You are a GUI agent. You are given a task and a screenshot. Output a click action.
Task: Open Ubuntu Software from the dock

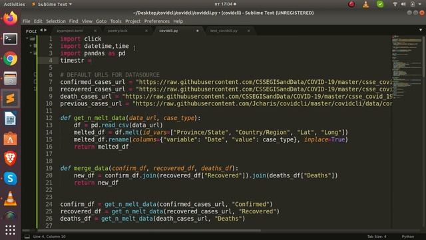click(x=11, y=139)
